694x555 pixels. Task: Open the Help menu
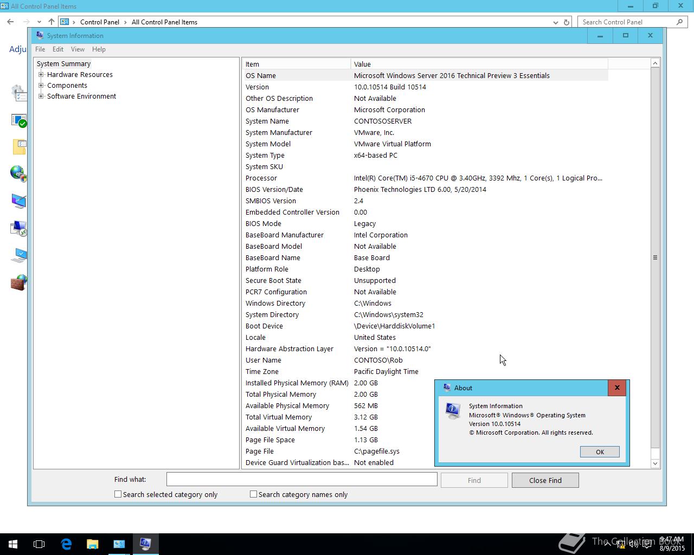[x=99, y=49]
